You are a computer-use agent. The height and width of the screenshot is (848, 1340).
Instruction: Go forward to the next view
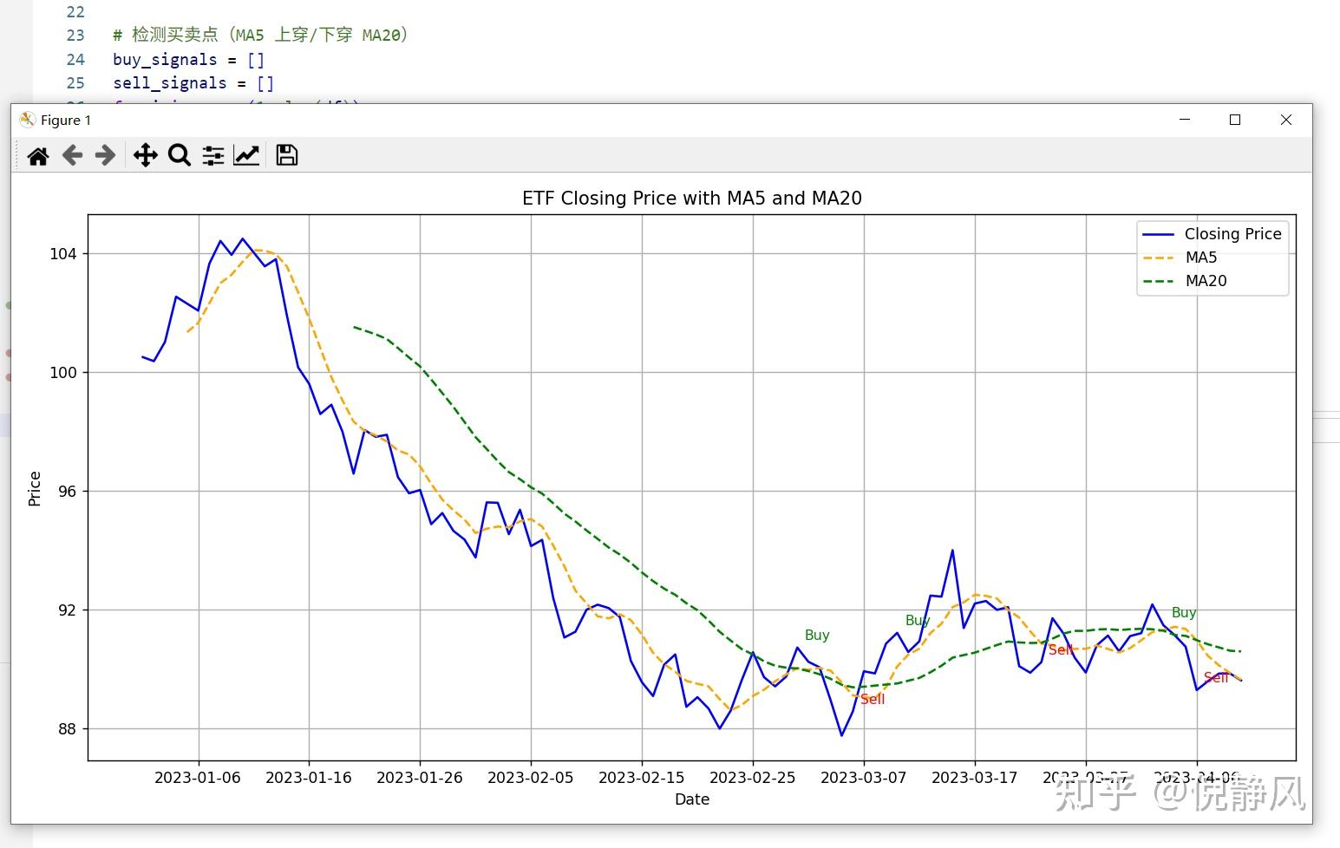(x=105, y=155)
